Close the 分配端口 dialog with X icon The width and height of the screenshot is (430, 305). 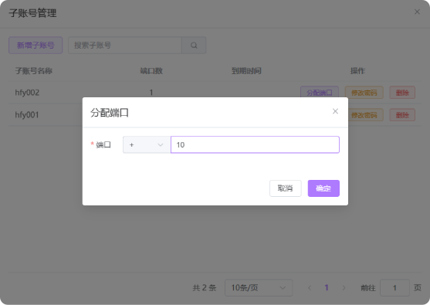pyautogui.click(x=335, y=111)
